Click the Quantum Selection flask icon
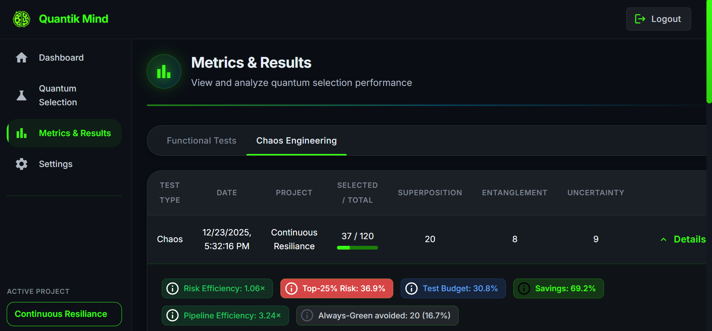712x331 pixels. coord(22,96)
